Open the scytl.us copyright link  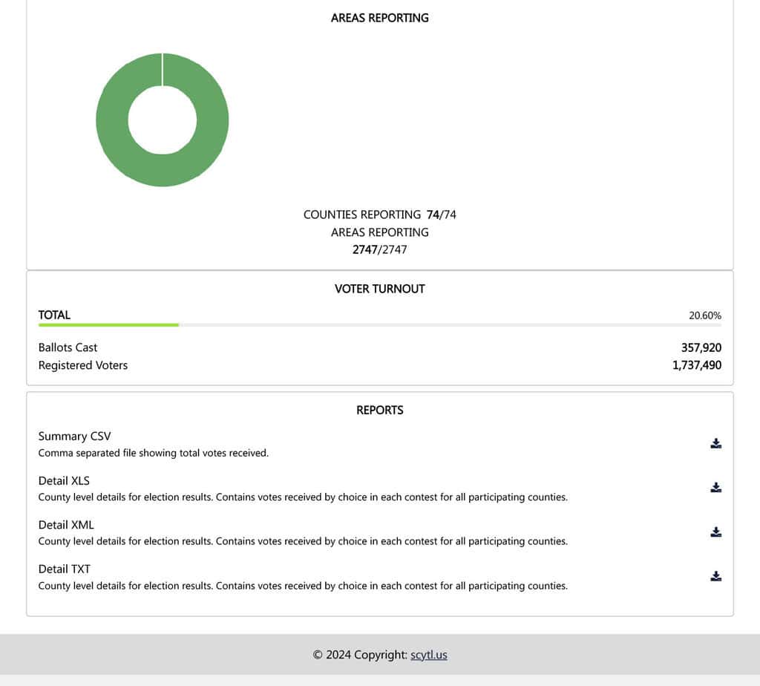click(428, 655)
